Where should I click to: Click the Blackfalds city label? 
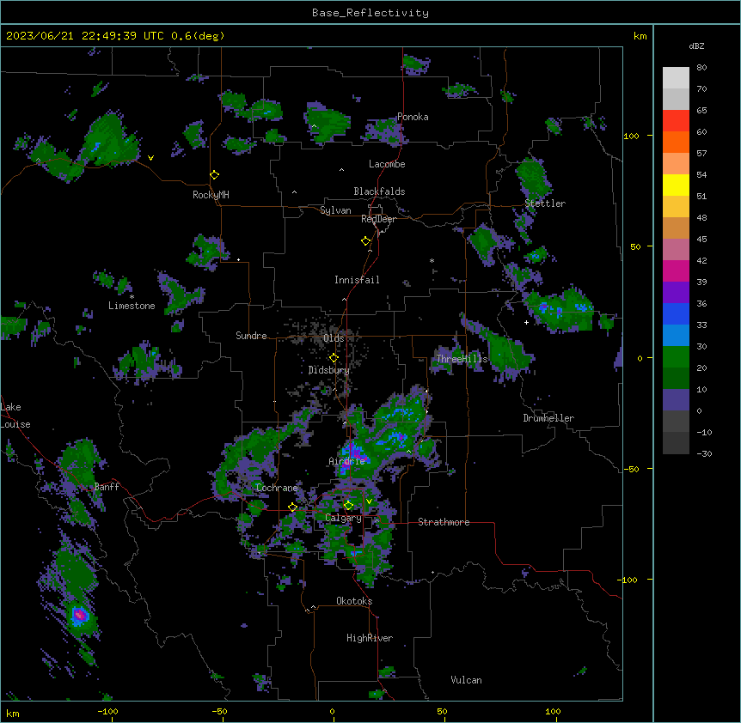(379, 191)
